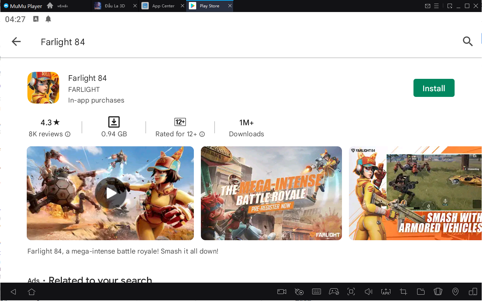Click the volume speaker icon
Viewport: 482px width, 301px height.
coord(368,292)
